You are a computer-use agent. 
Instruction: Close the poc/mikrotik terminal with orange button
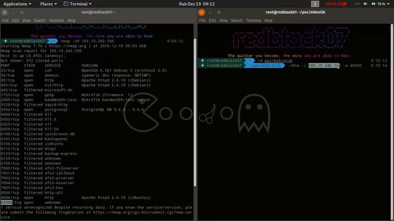[x=201, y=12]
